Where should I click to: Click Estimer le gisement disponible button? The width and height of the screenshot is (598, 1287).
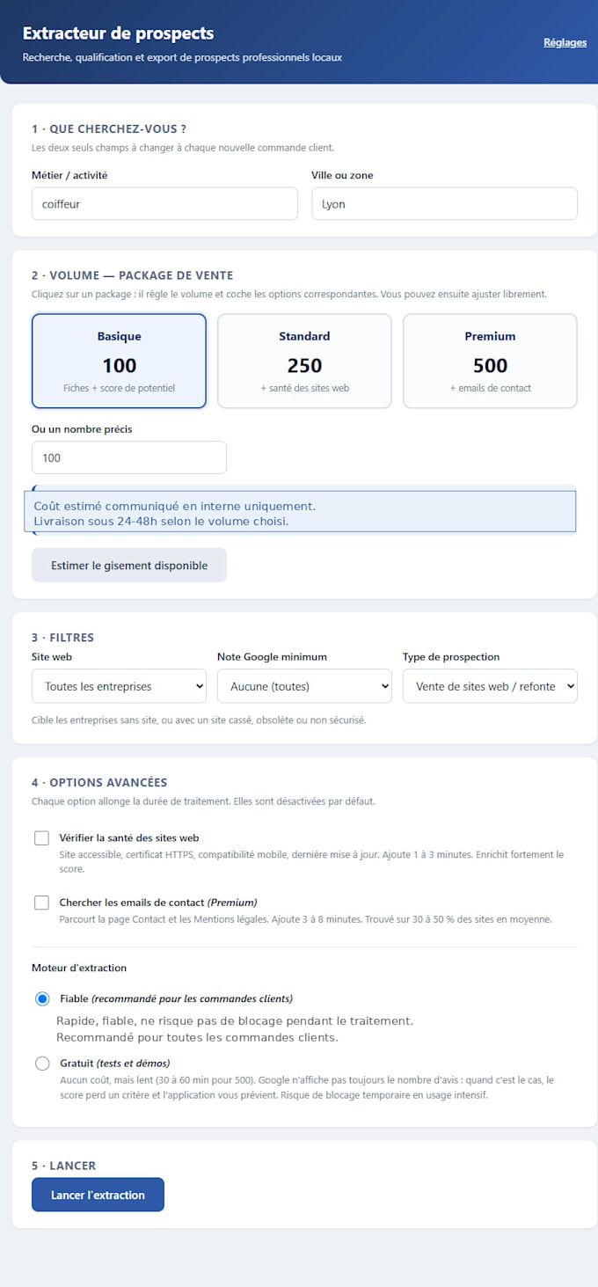[x=129, y=566]
